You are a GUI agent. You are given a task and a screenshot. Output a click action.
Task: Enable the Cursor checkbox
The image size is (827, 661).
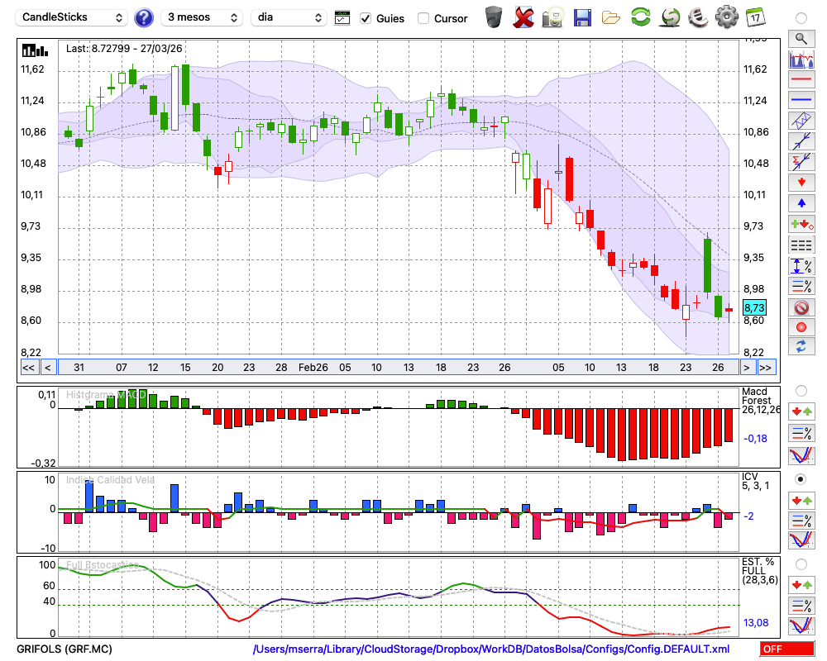point(423,18)
